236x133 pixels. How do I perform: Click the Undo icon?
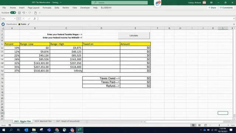[x=24, y=13]
